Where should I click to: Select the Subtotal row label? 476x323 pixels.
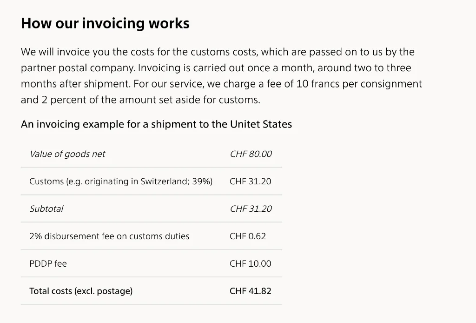tap(46, 209)
